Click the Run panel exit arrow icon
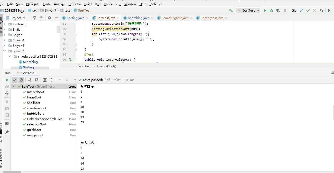The width and height of the screenshot is (334, 173). pos(7,115)
